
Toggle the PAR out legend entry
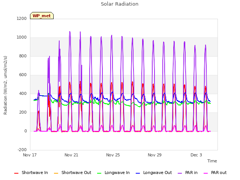215,172
